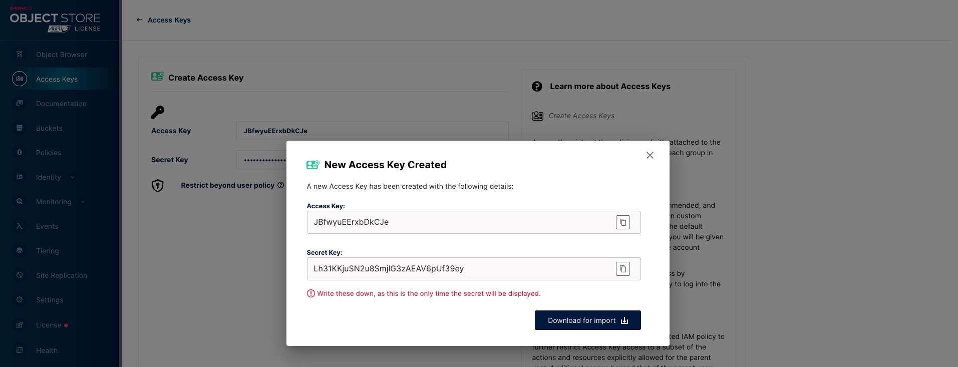Click Download for import button

587,320
